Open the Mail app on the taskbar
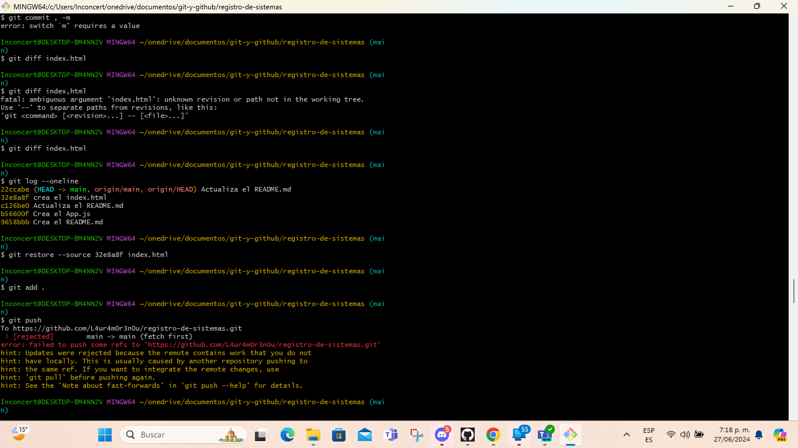Screen dimensions: 798x448 pyautogui.click(x=365, y=435)
